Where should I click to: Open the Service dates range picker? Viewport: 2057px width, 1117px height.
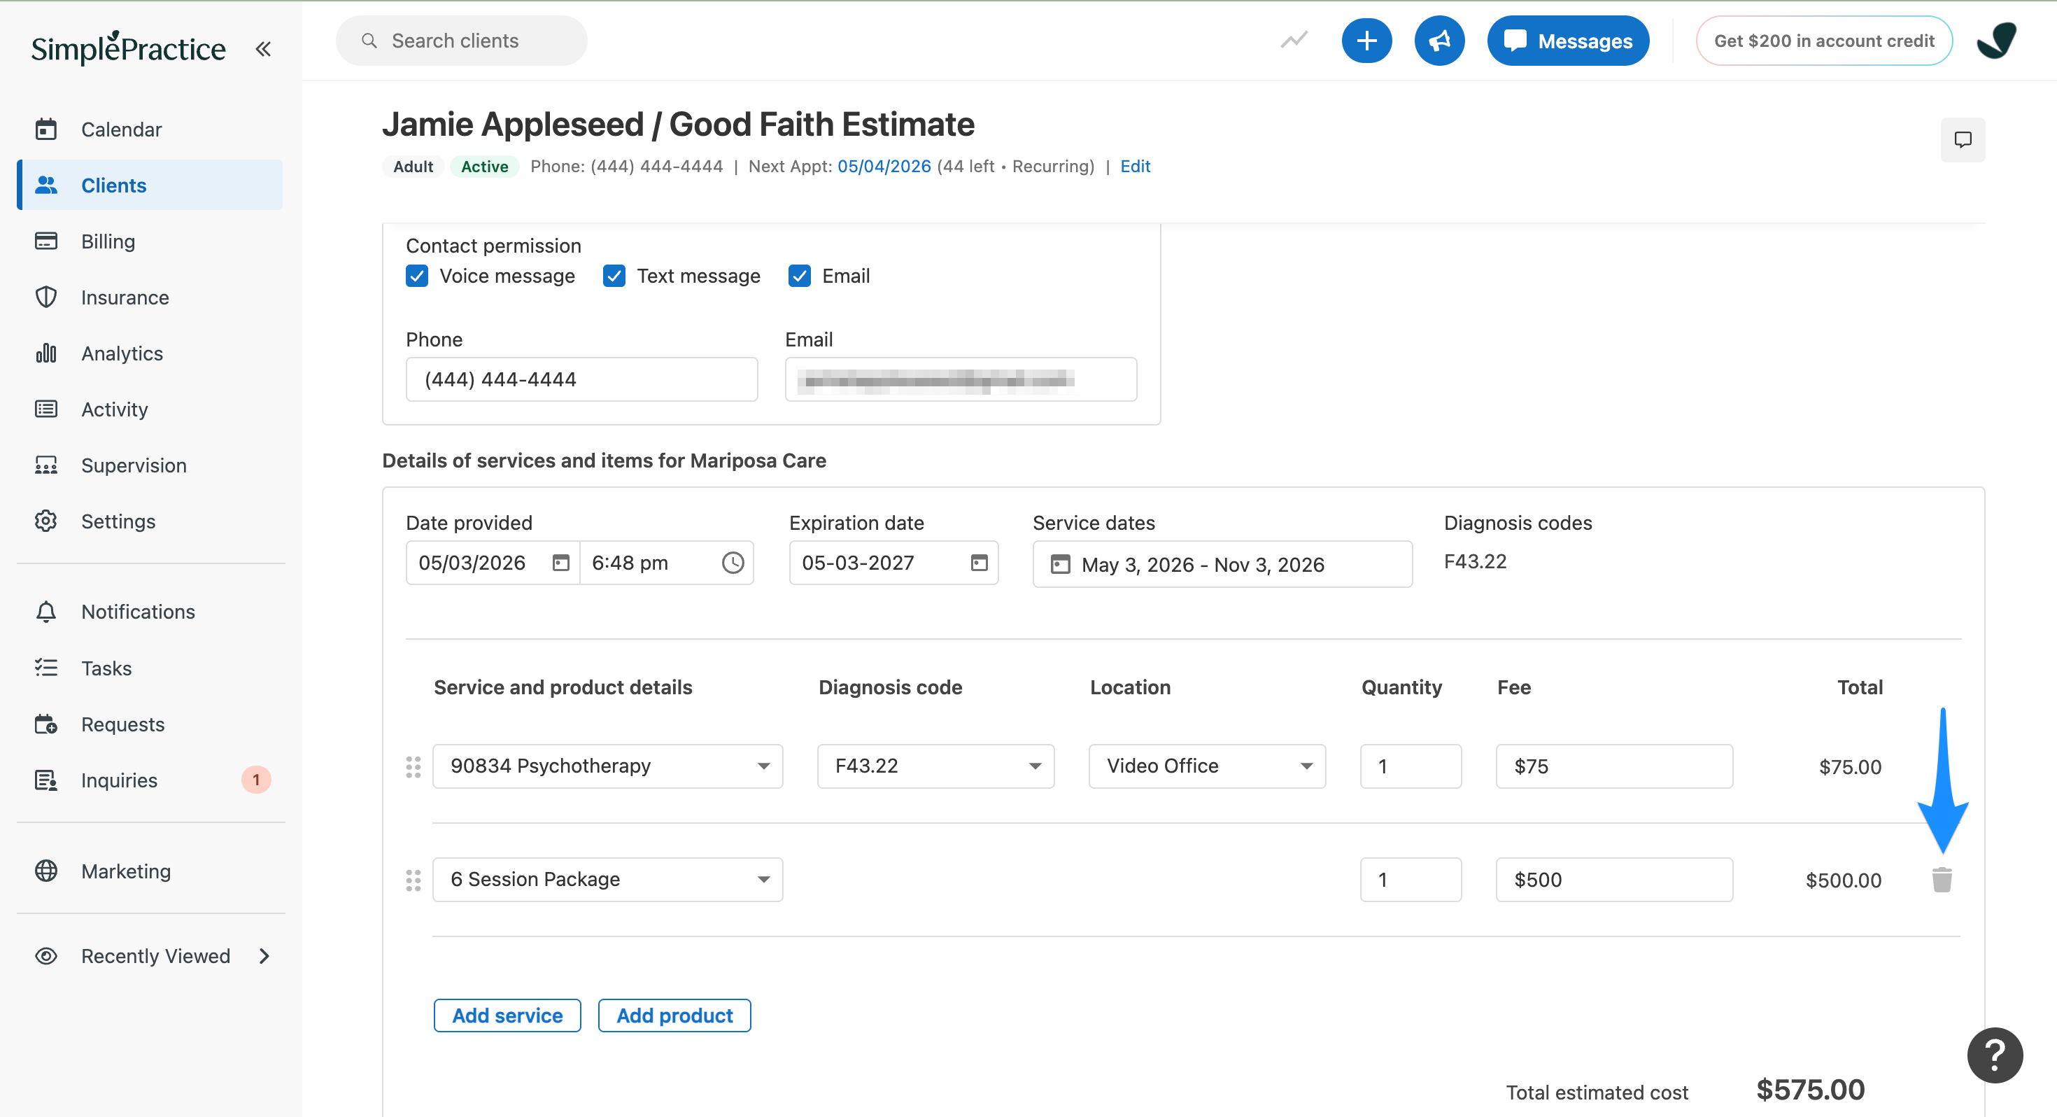click(x=1222, y=564)
